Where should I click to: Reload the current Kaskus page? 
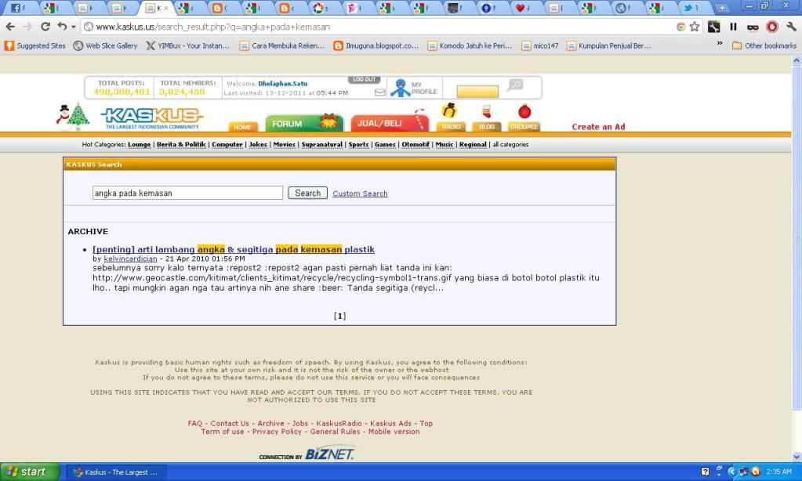point(45,27)
